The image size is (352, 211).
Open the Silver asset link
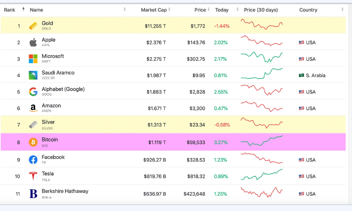pyautogui.click(x=48, y=122)
